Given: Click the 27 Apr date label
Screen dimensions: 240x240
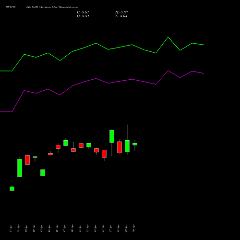Looking at the screenshot, I should click(110, 228).
